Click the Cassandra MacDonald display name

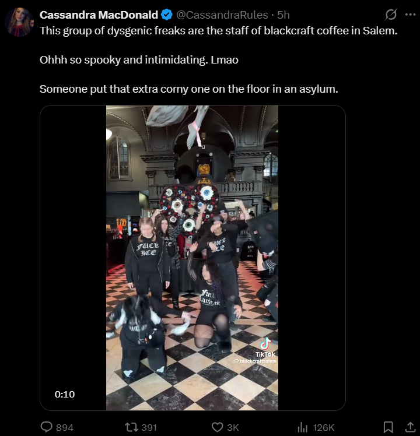click(x=99, y=15)
